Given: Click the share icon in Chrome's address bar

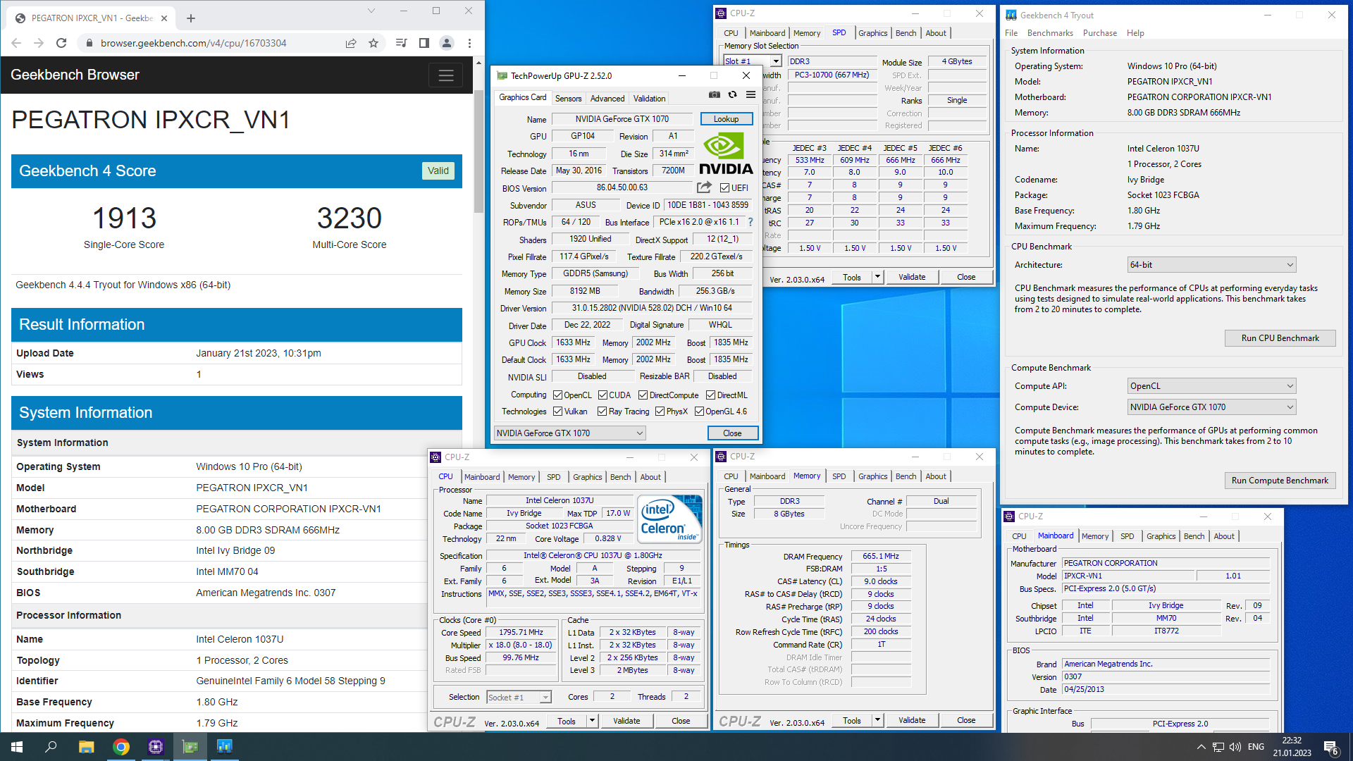Looking at the screenshot, I should (x=351, y=43).
